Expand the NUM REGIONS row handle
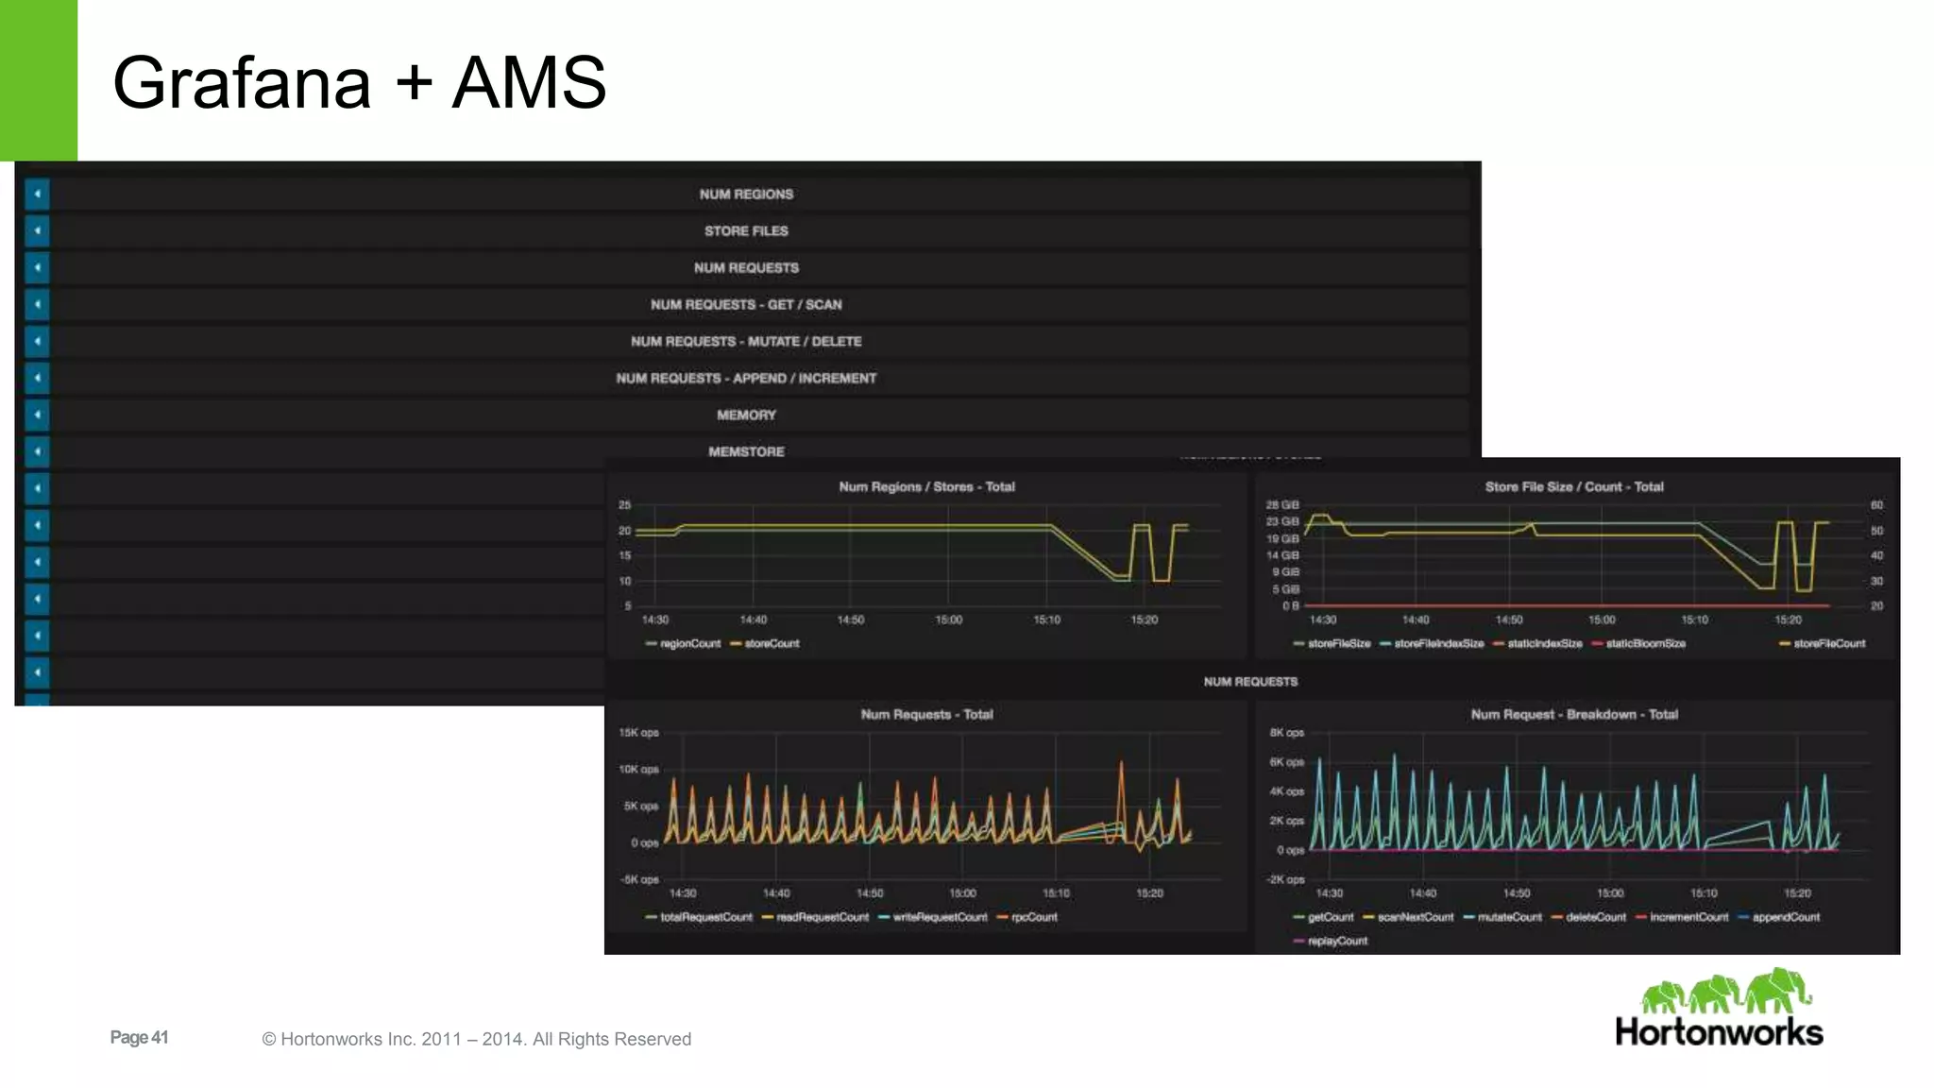1934x1088 pixels. coord(37,194)
